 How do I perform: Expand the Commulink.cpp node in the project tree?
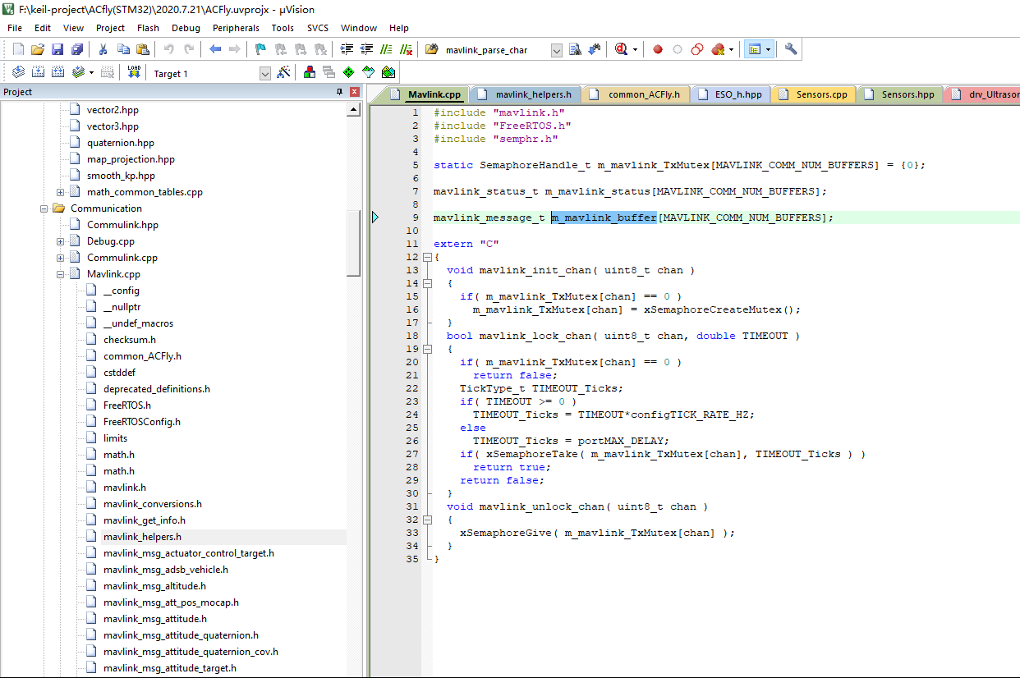61,258
